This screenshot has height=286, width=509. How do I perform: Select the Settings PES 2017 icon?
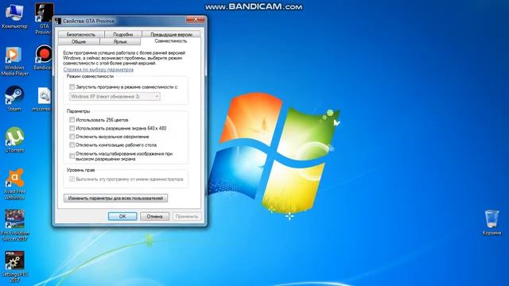tap(14, 267)
